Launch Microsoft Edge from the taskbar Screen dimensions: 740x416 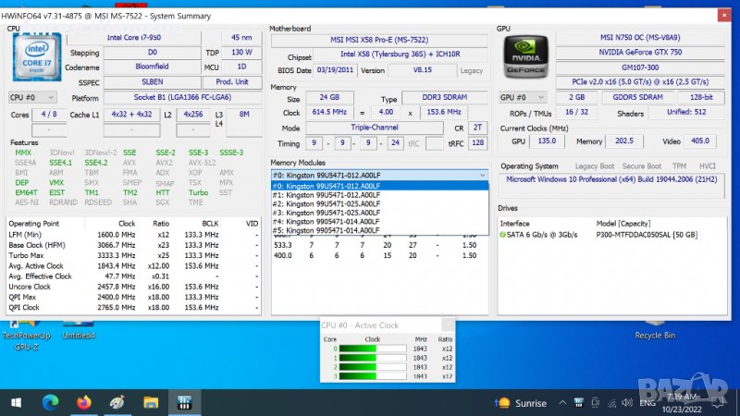[x=50, y=403]
